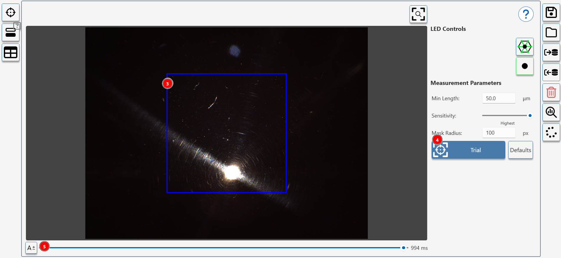
Task: Click the exposure time slider handle
Action: point(403,248)
